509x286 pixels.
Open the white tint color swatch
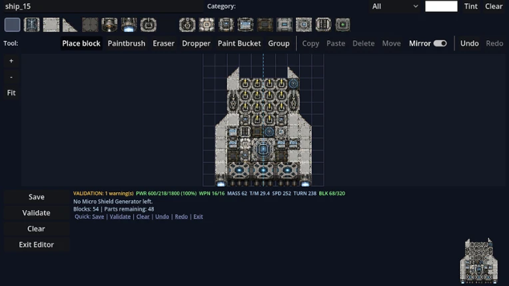[x=441, y=6]
